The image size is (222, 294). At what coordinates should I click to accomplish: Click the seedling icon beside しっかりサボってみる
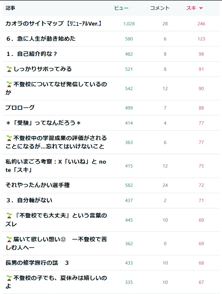(x=9, y=69)
